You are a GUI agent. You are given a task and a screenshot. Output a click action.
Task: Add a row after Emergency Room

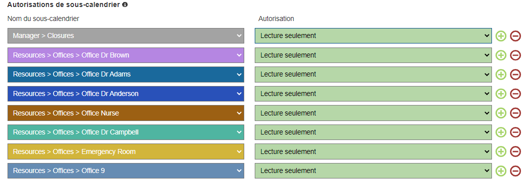pyautogui.click(x=501, y=152)
